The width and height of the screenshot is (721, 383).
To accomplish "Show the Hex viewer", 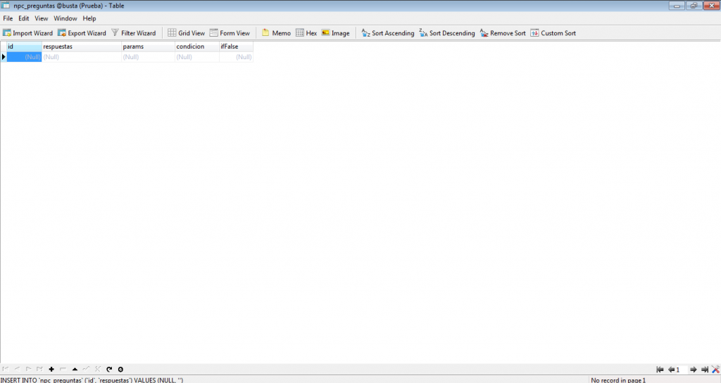I will (306, 33).
